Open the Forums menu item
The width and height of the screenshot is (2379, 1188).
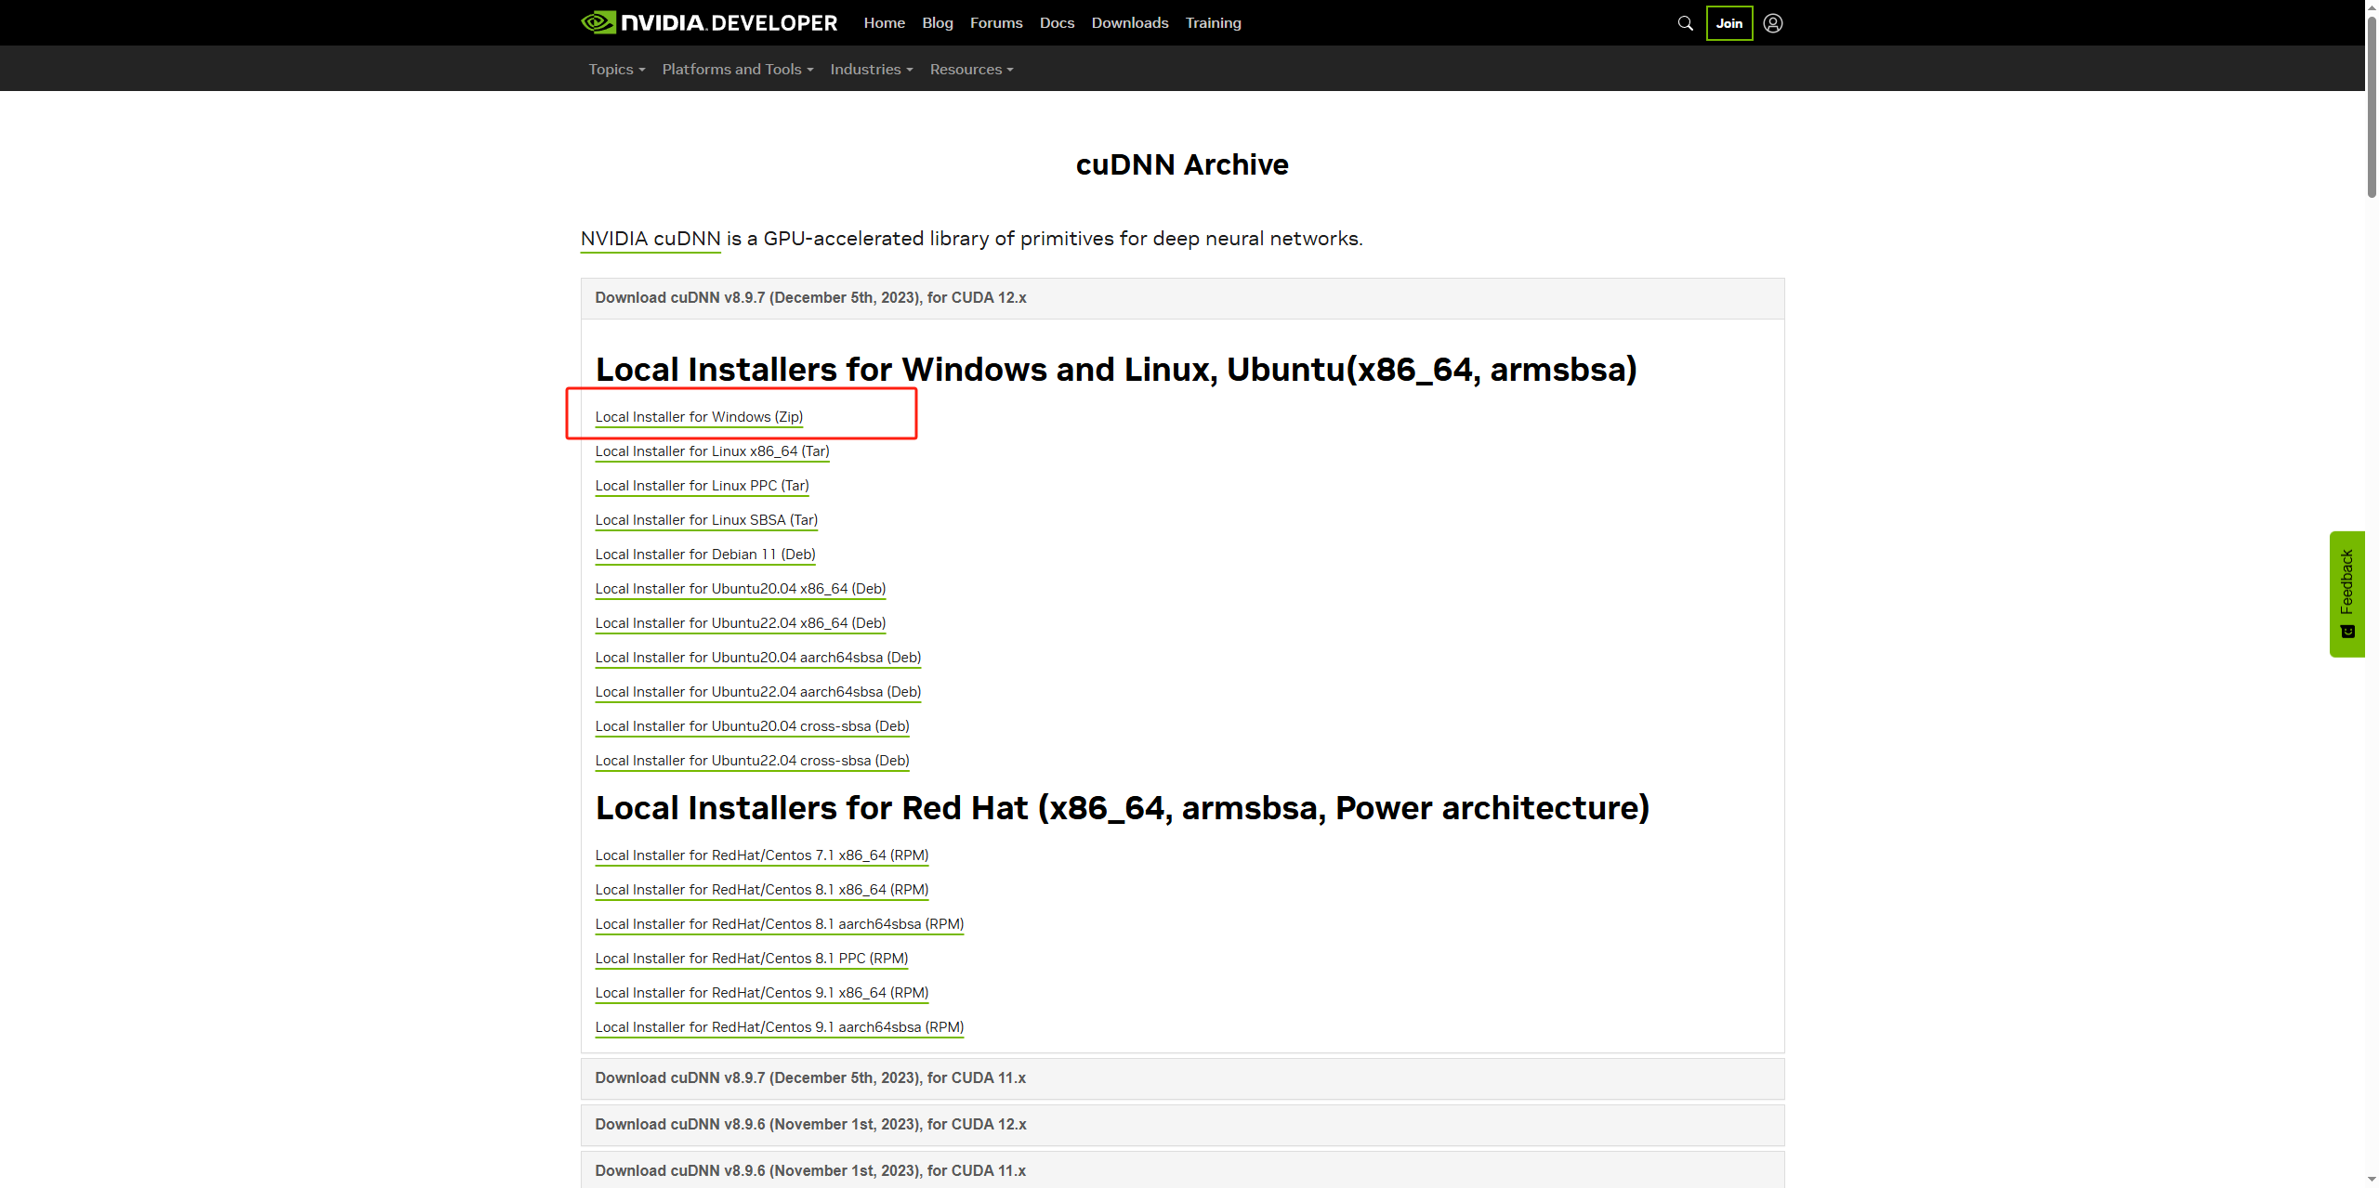[996, 23]
